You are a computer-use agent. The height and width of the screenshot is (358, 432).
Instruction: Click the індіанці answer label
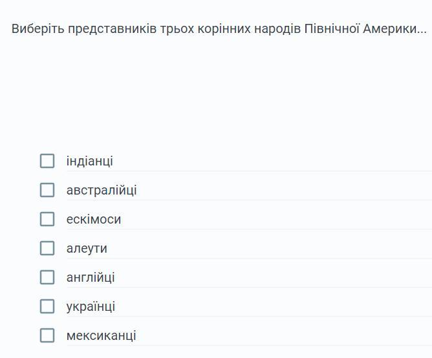tap(89, 161)
